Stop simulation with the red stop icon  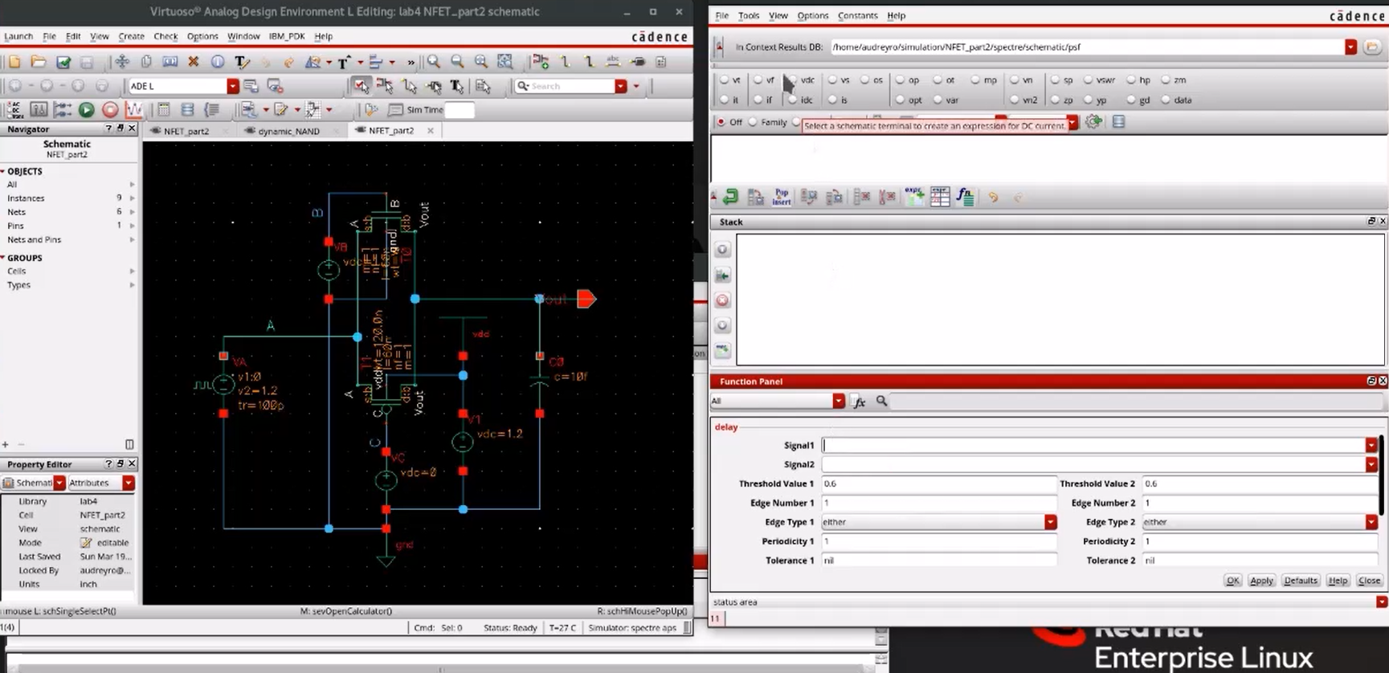110,110
